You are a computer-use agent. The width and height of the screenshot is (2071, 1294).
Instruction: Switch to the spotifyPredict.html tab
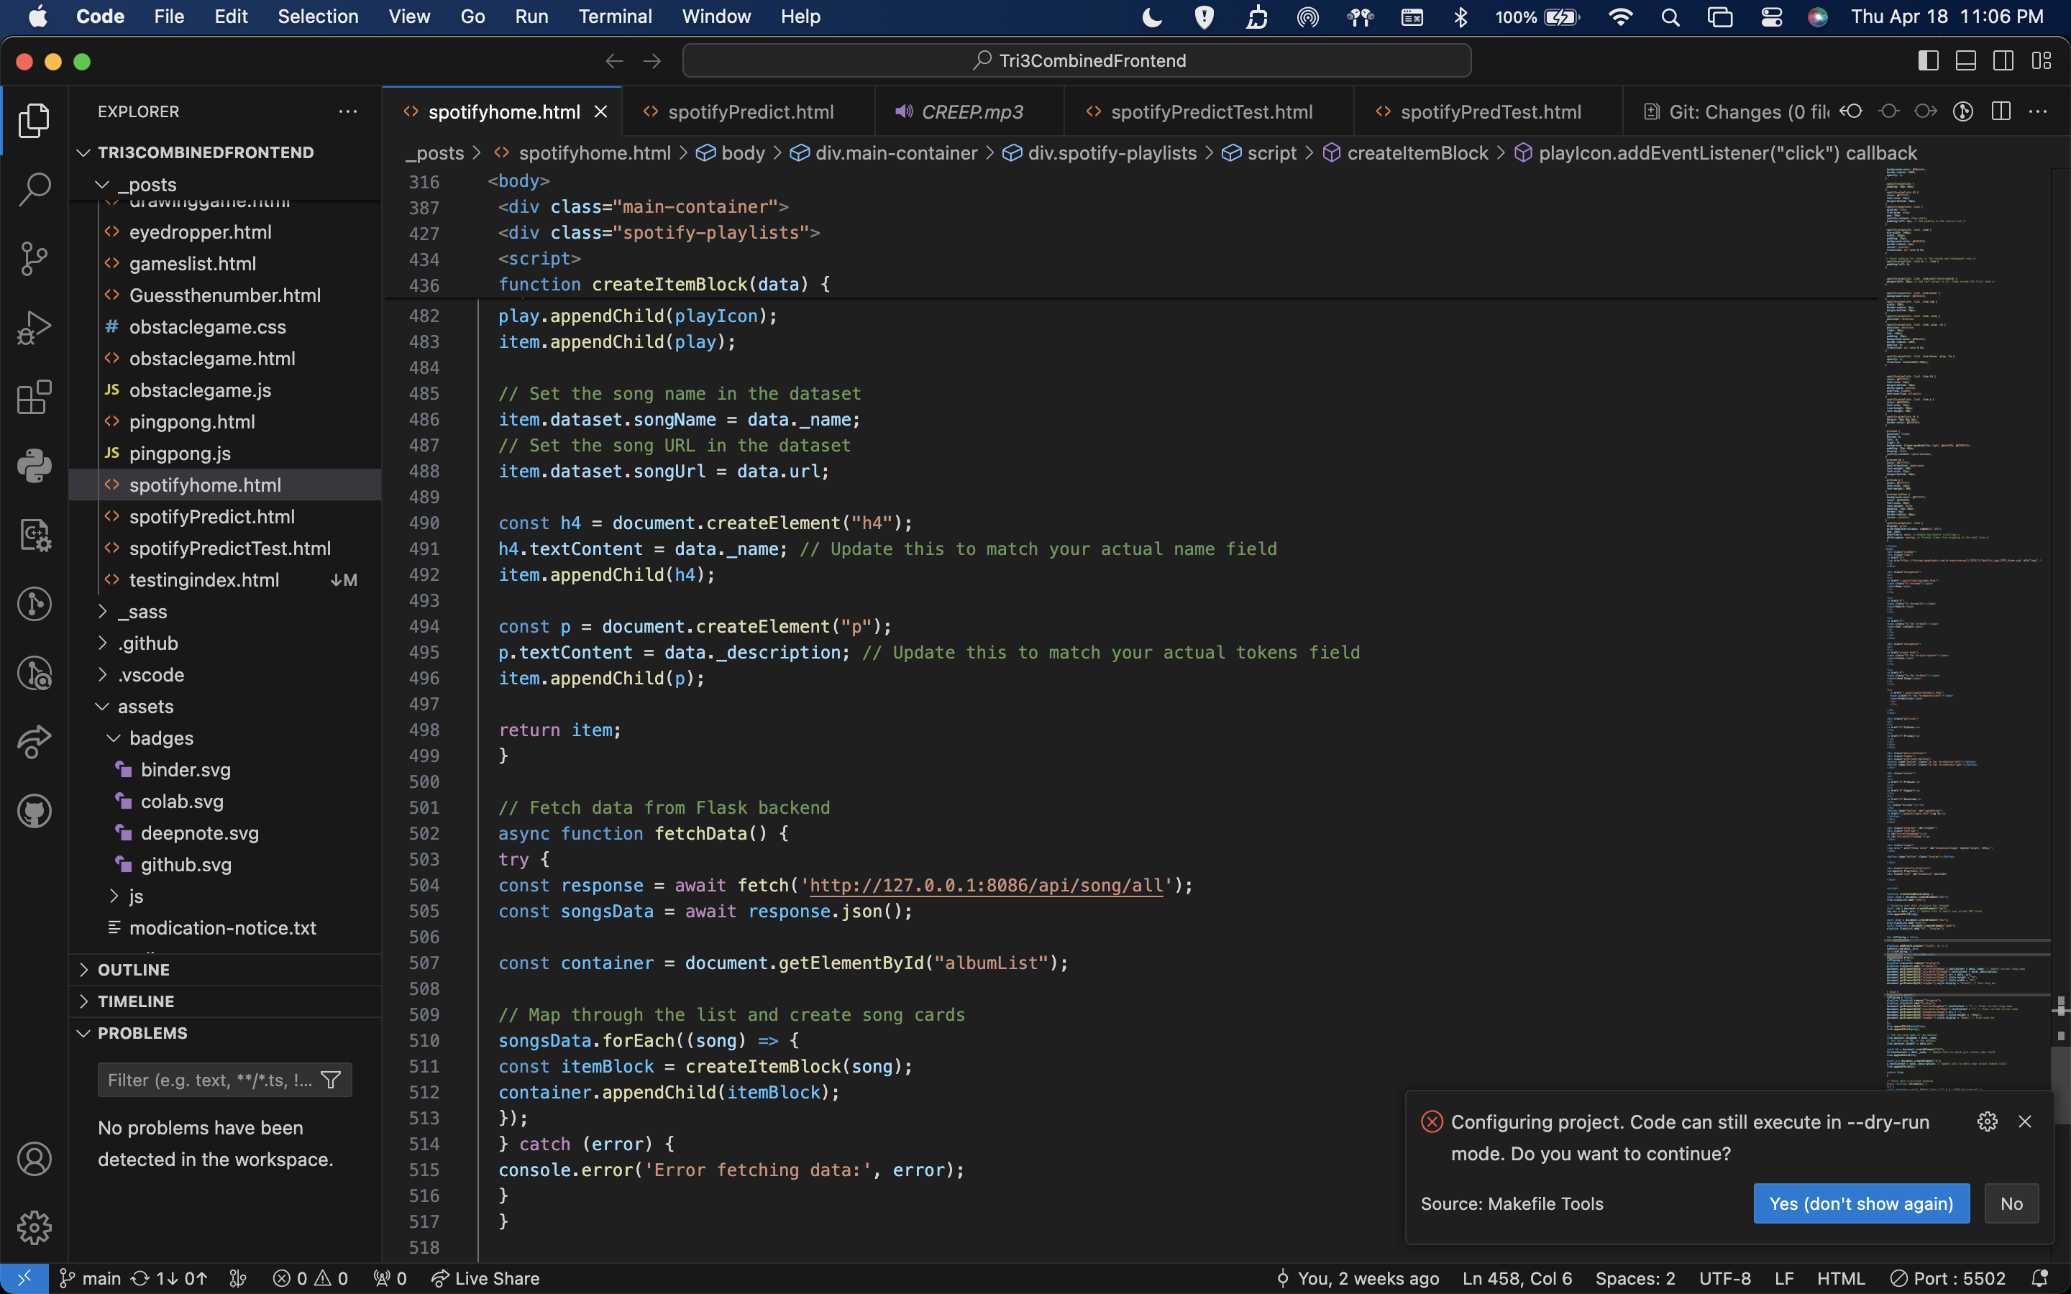[x=750, y=112]
